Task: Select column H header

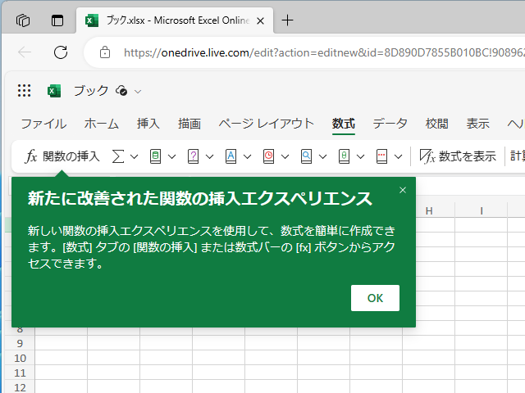Action: [429, 211]
